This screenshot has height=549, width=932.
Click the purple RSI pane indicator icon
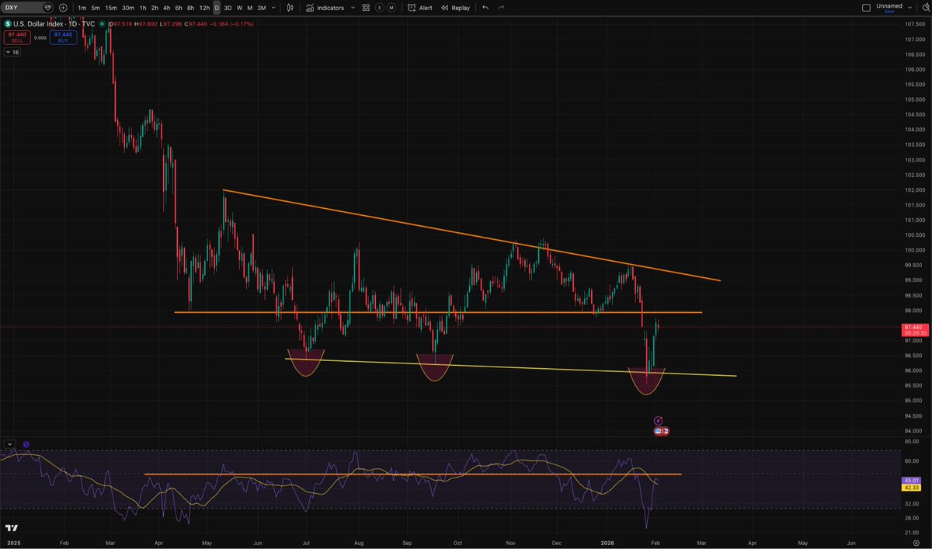click(x=26, y=445)
